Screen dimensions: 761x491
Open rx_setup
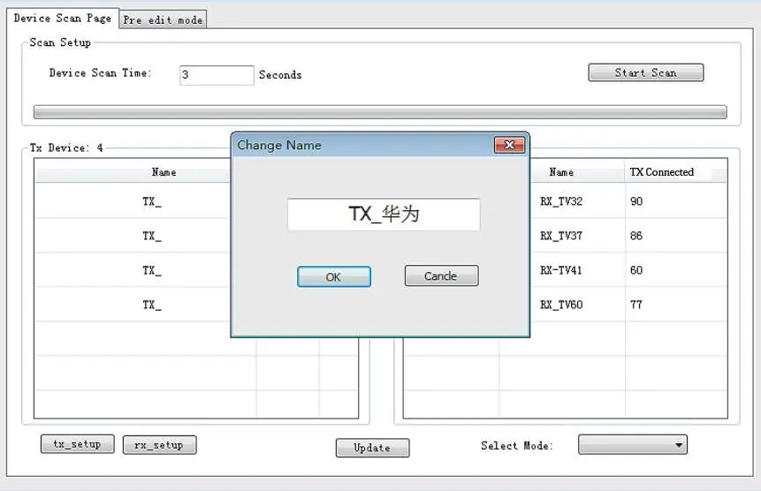pos(159,445)
